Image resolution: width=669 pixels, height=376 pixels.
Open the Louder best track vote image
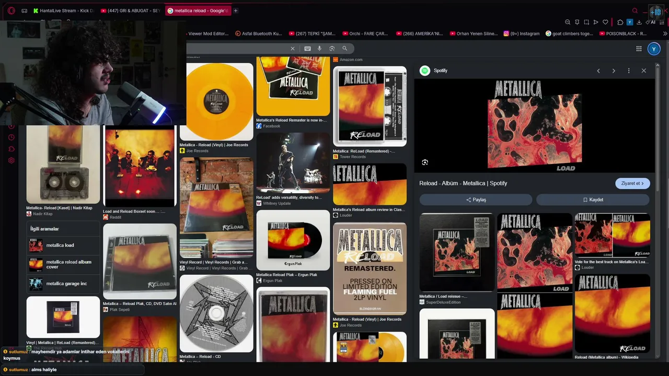(613, 234)
